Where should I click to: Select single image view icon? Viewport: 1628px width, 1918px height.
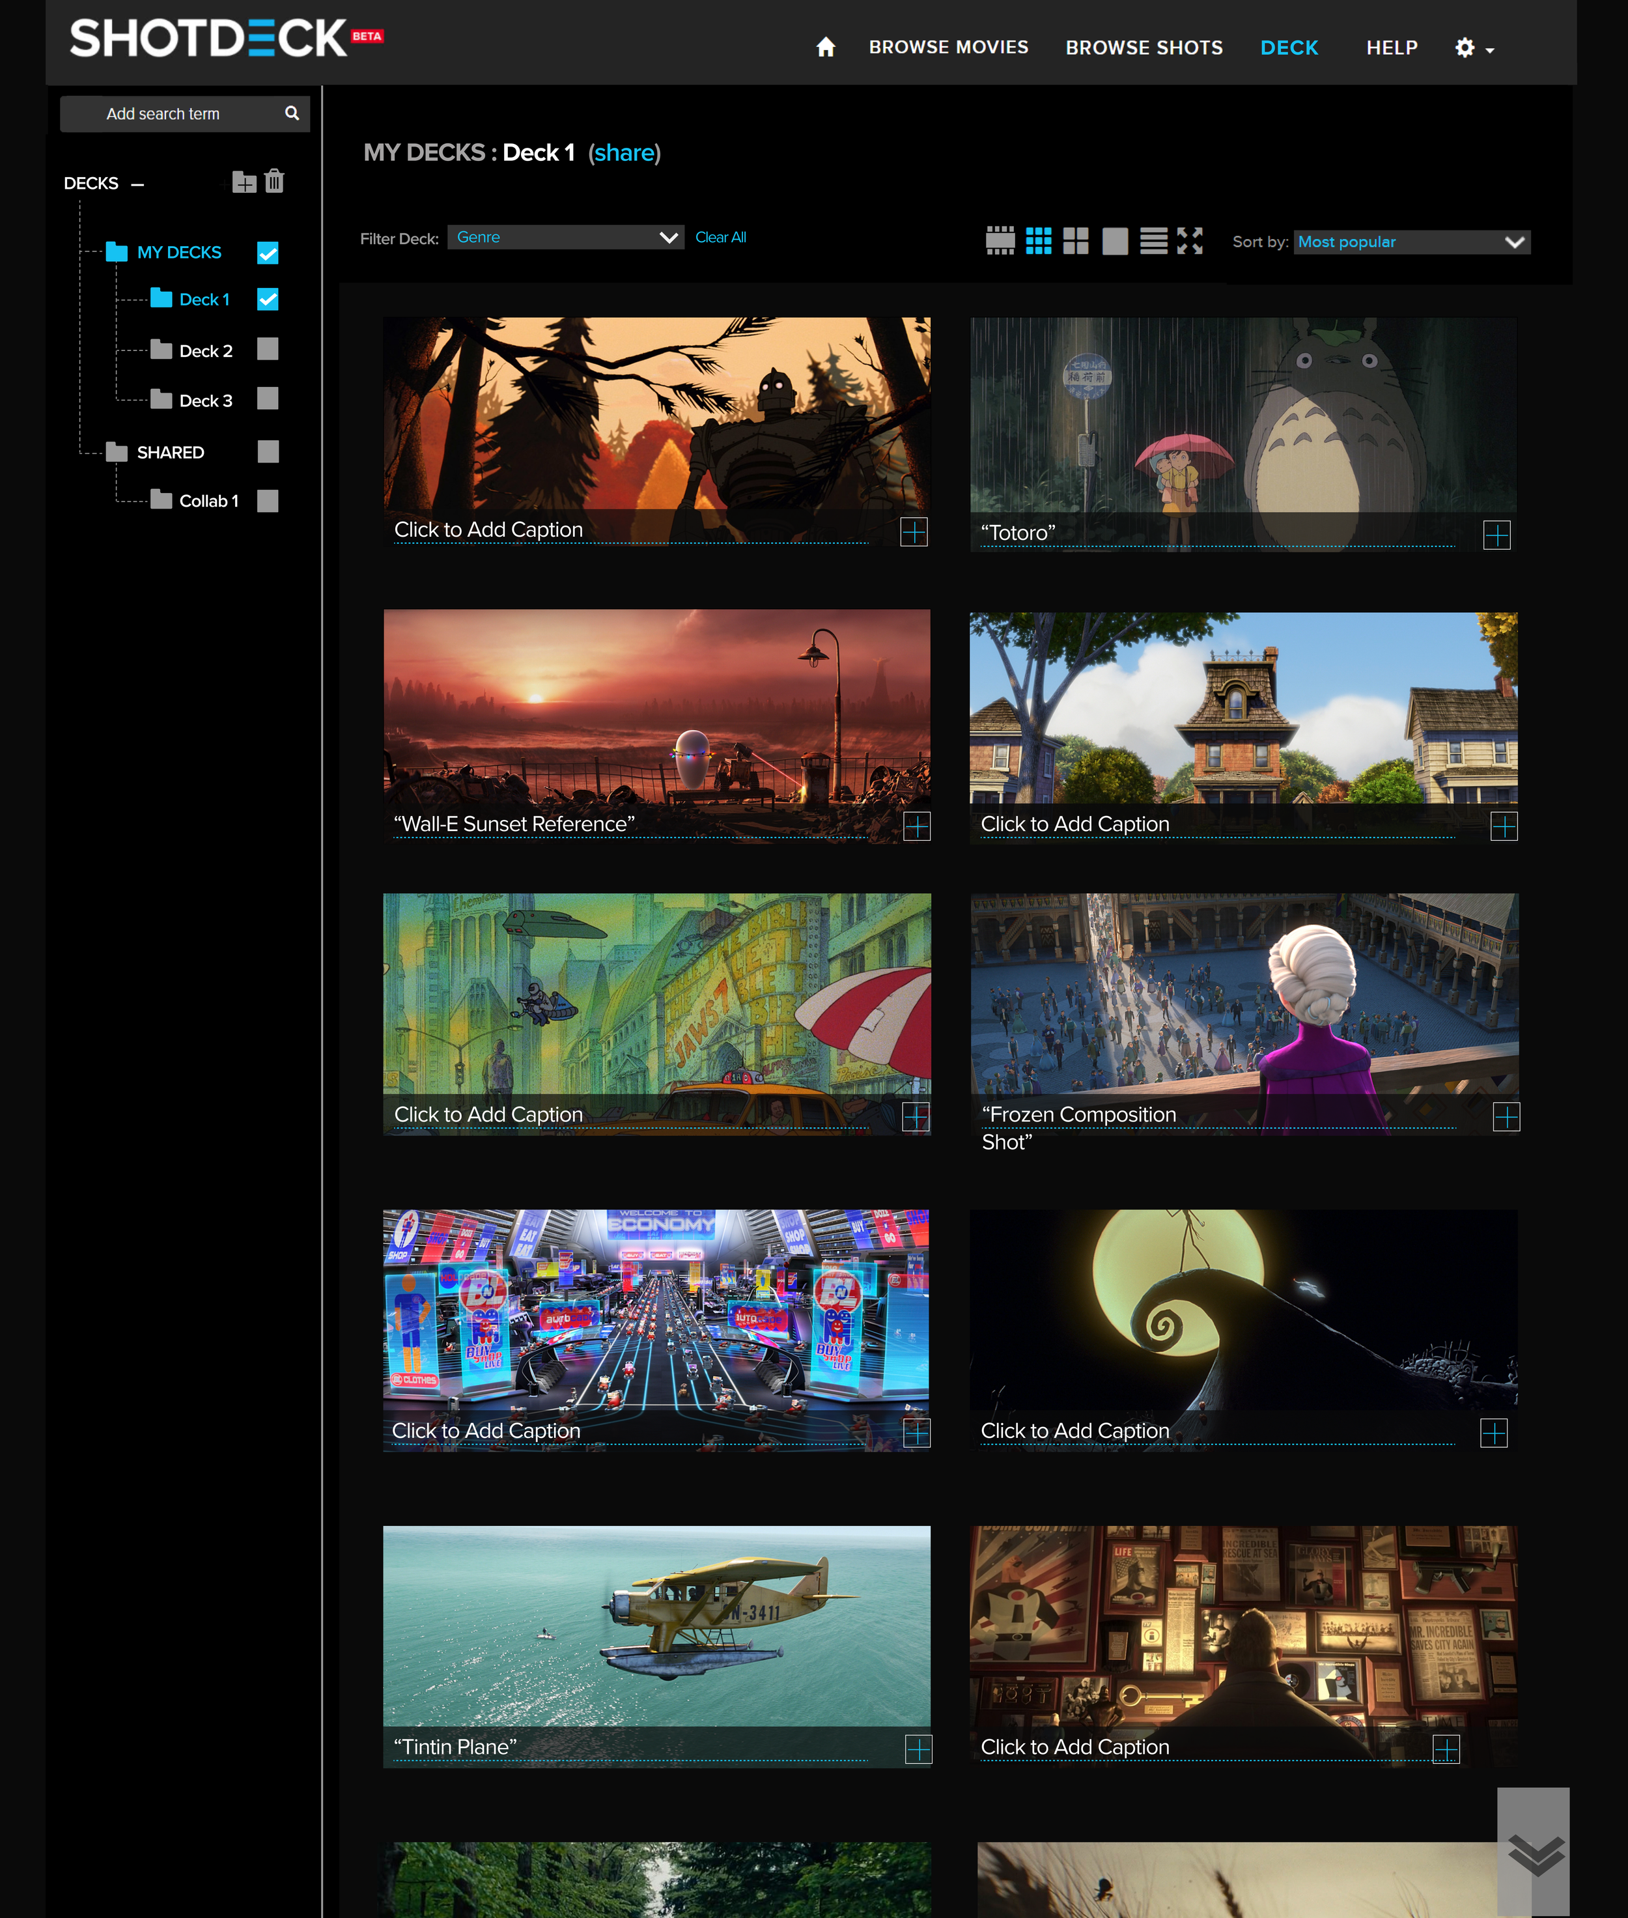point(1115,241)
